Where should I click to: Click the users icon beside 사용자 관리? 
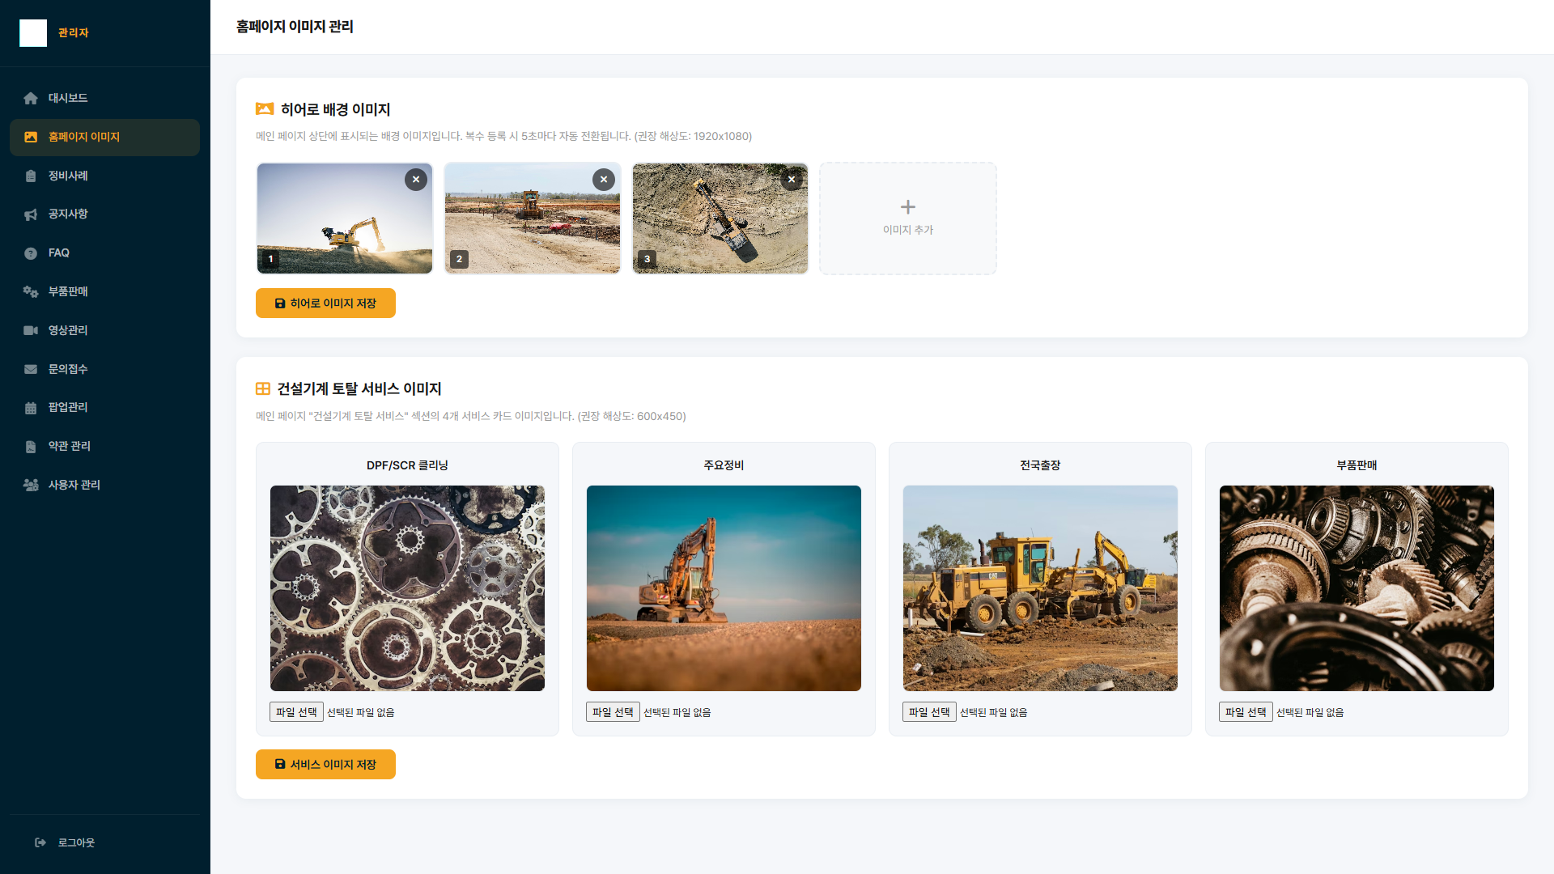coord(31,485)
